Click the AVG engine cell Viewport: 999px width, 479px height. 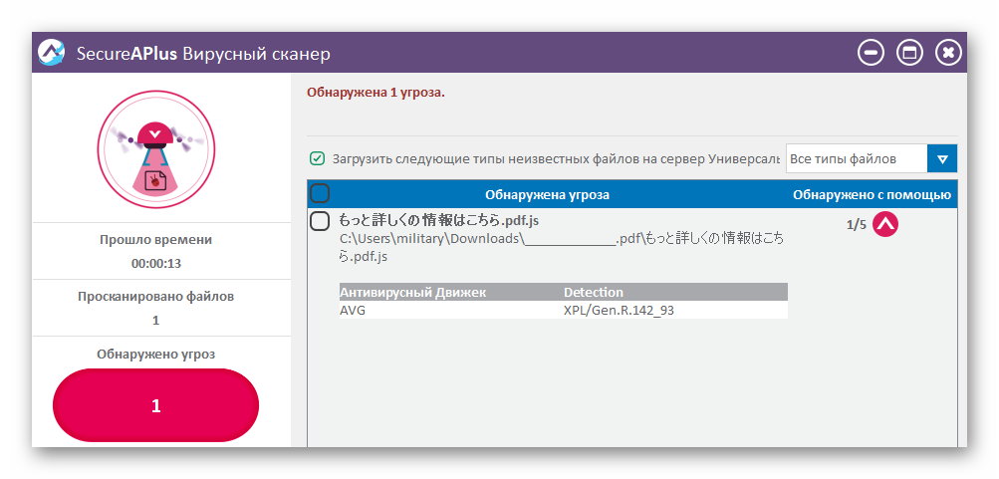coord(353,311)
